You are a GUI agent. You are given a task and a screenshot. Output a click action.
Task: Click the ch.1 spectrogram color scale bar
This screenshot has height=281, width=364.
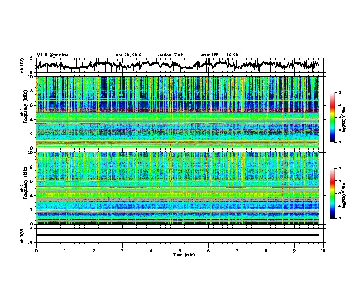point(332,118)
